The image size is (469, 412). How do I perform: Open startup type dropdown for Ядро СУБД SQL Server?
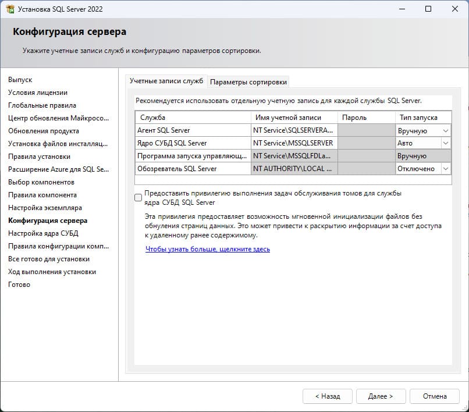(445, 143)
